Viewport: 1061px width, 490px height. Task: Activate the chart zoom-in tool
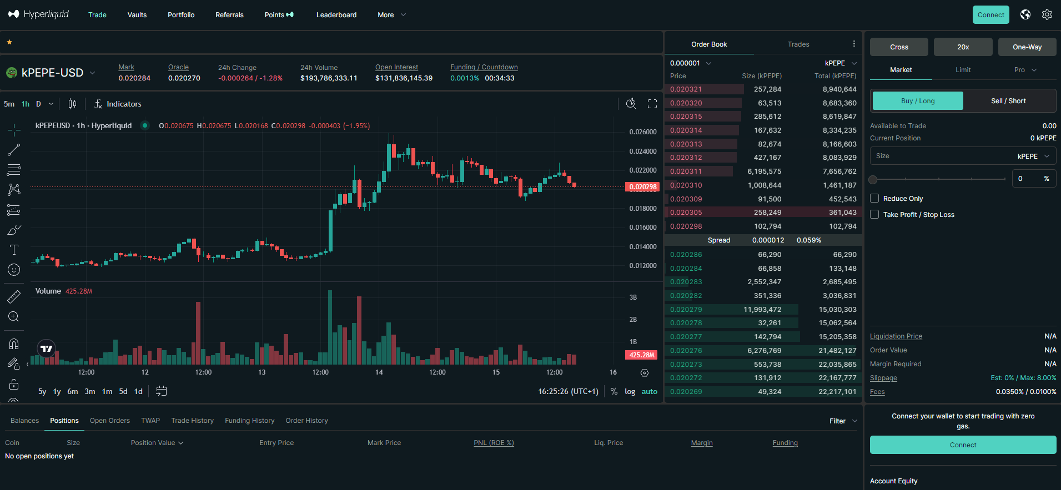tap(14, 317)
